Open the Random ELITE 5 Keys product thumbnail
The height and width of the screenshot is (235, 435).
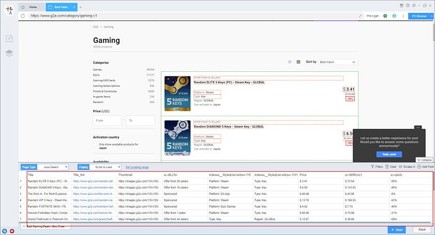pos(178,94)
